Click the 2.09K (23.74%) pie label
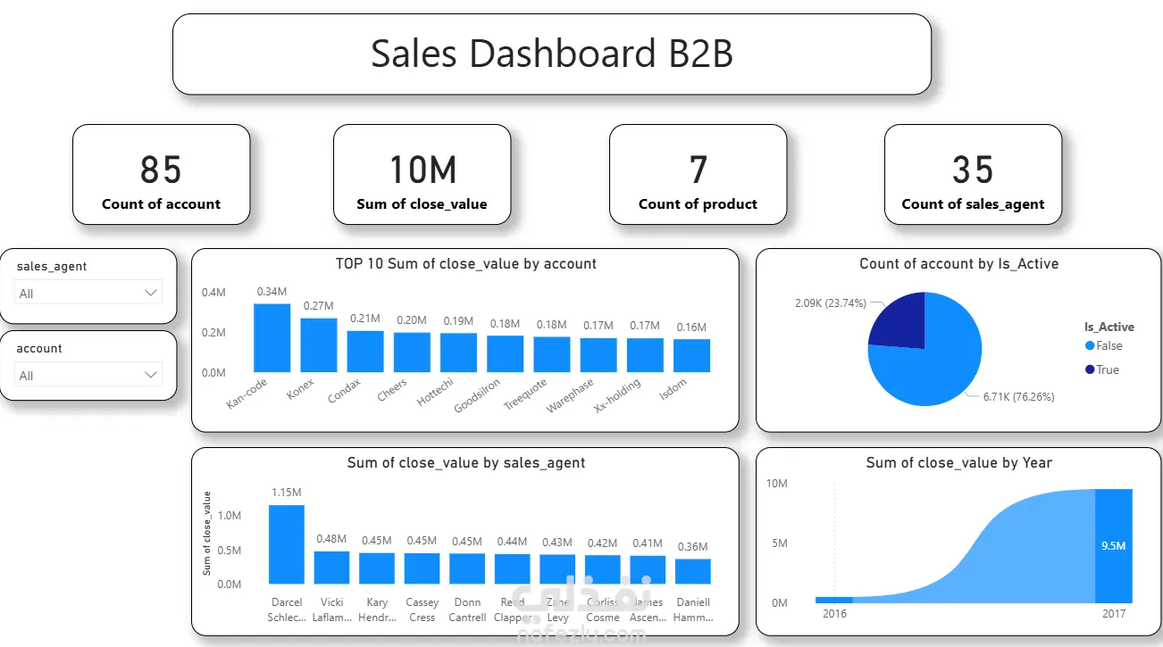Viewport: 1163px width, 647px height. click(x=831, y=303)
